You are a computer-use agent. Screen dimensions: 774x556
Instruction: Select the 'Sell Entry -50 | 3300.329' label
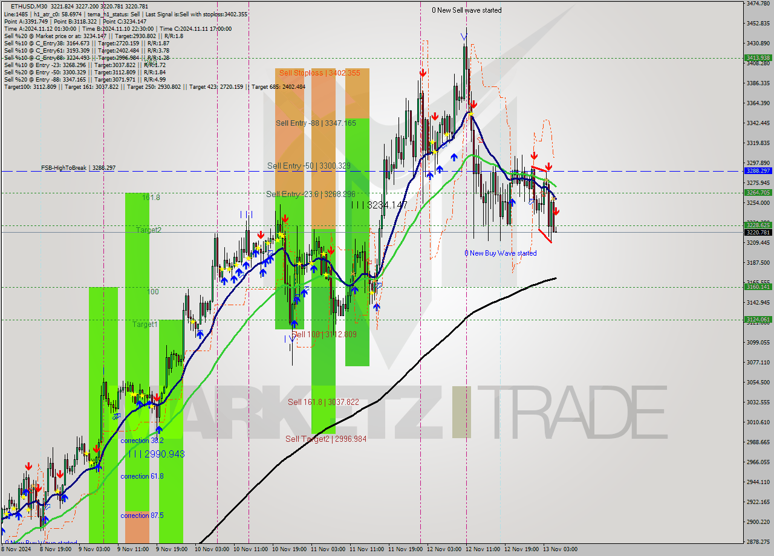tap(309, 166)
